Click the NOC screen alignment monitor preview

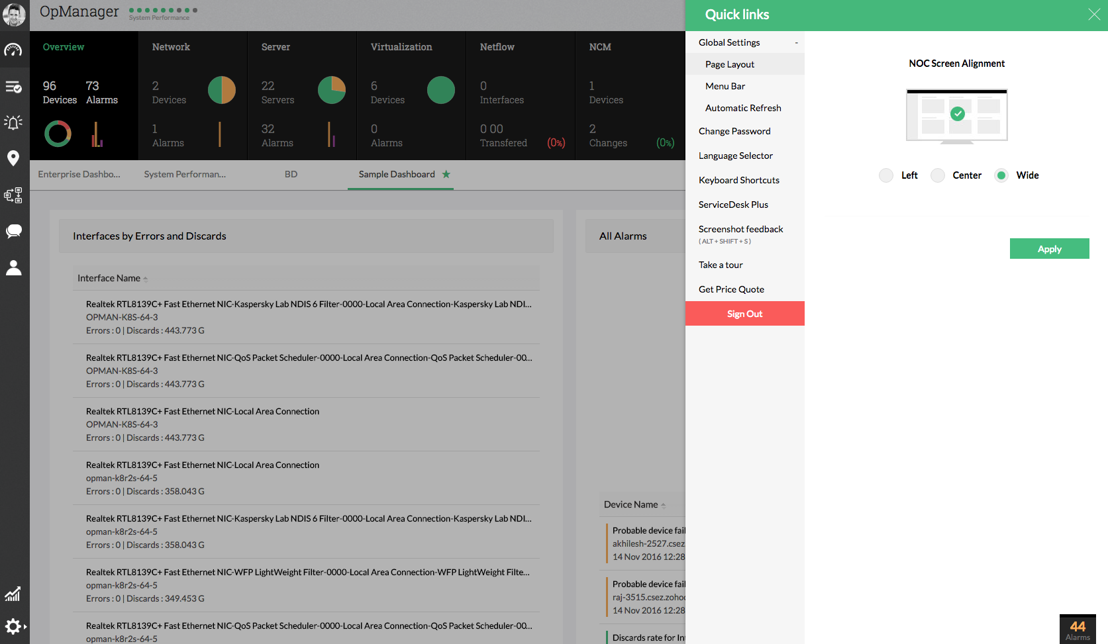pyautogui.click(x=957, y=116)
